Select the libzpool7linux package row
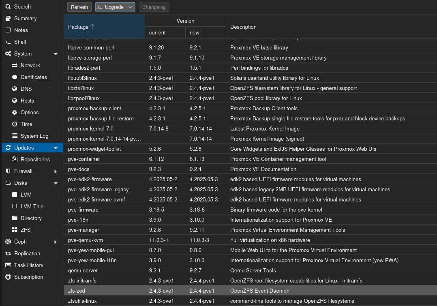This screenshot has height=306, width=437. 250,98
